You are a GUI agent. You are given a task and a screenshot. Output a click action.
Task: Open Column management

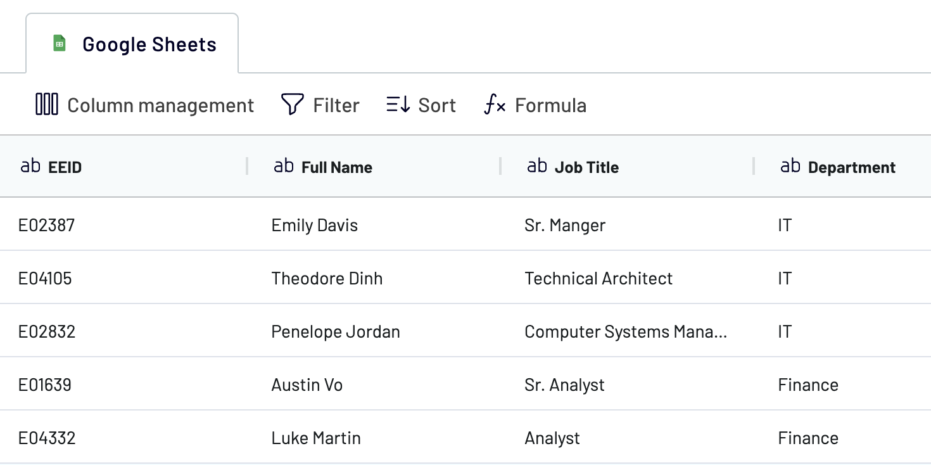(160, 105)
